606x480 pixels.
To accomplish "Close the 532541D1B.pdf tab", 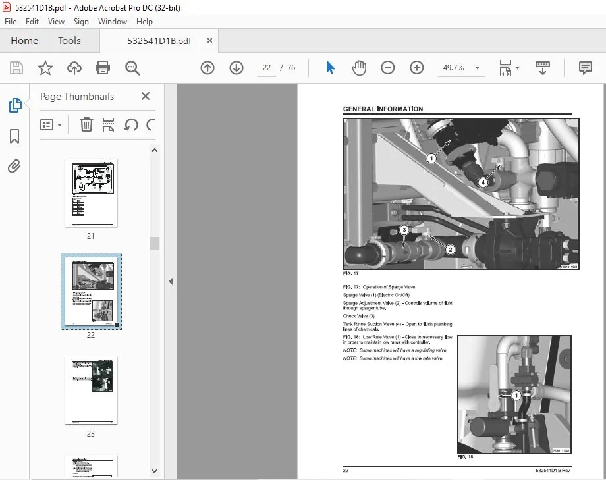I will [209, 41].
